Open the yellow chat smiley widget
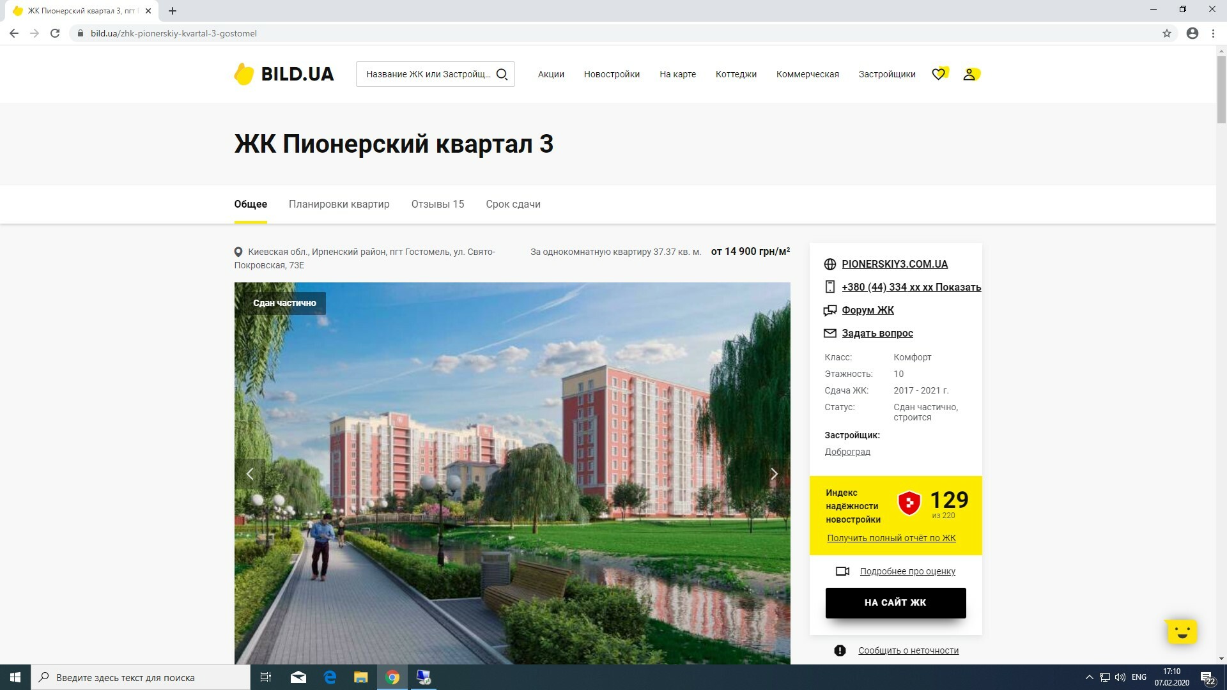Viewport: 1227px width, 690px height. click(x=1181, y=632)
